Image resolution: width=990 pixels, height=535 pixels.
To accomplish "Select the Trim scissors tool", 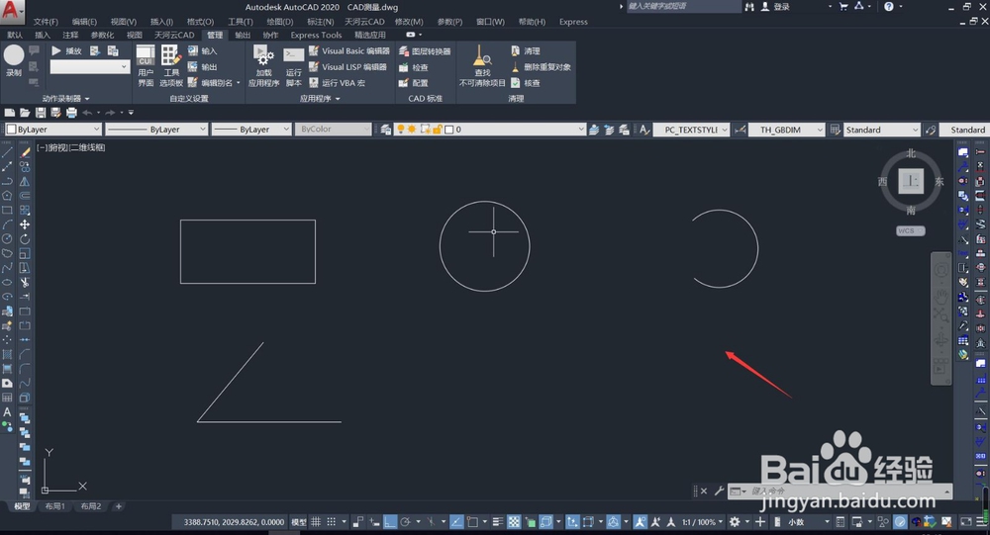I will (x=25, y=282).
